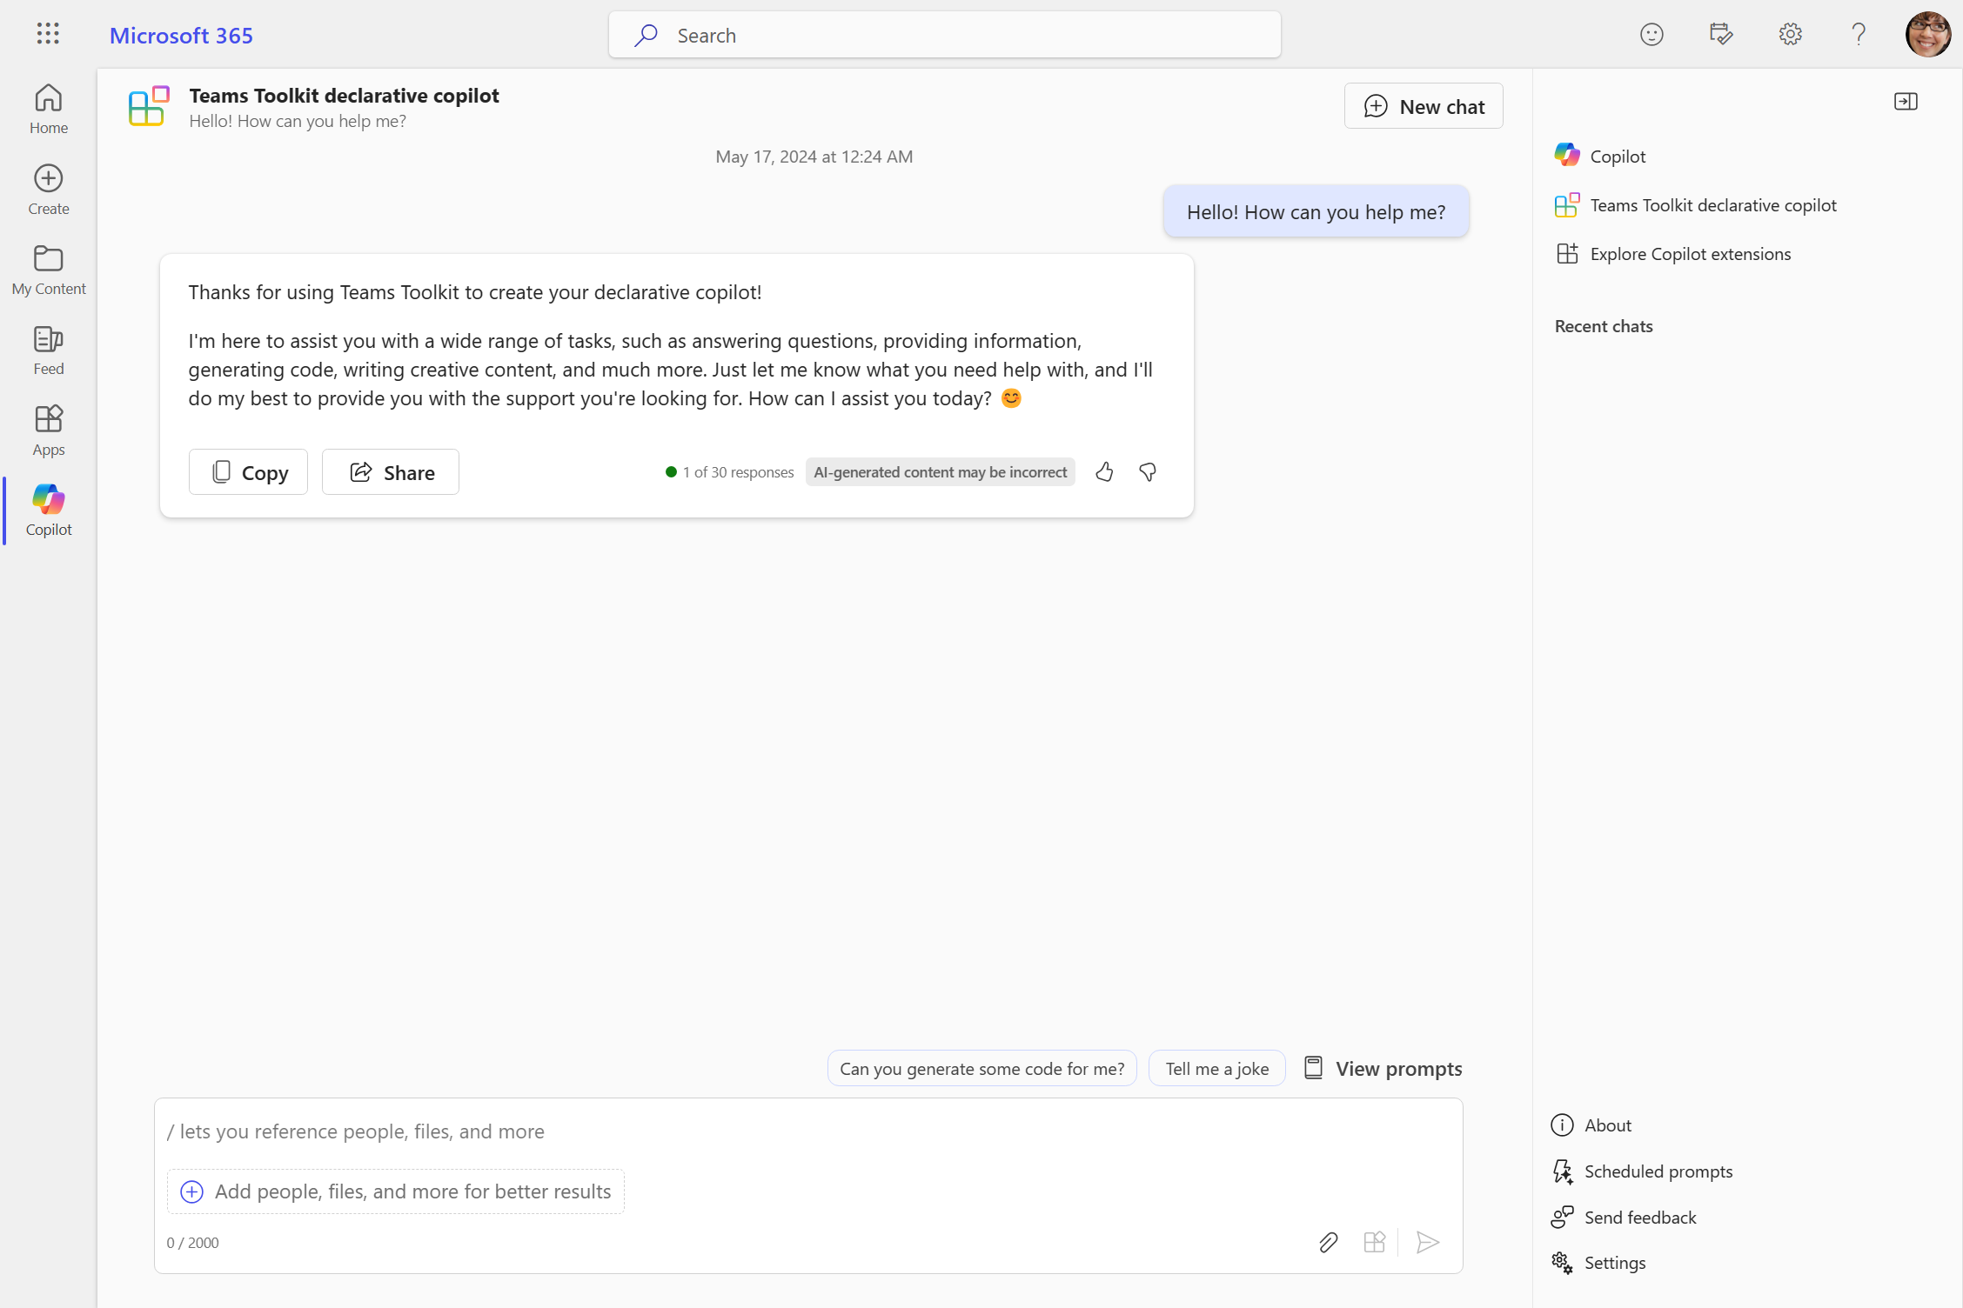1963x1308 pixels.
Task: Click Can you generate some code button
Action: pos(981,1067)
